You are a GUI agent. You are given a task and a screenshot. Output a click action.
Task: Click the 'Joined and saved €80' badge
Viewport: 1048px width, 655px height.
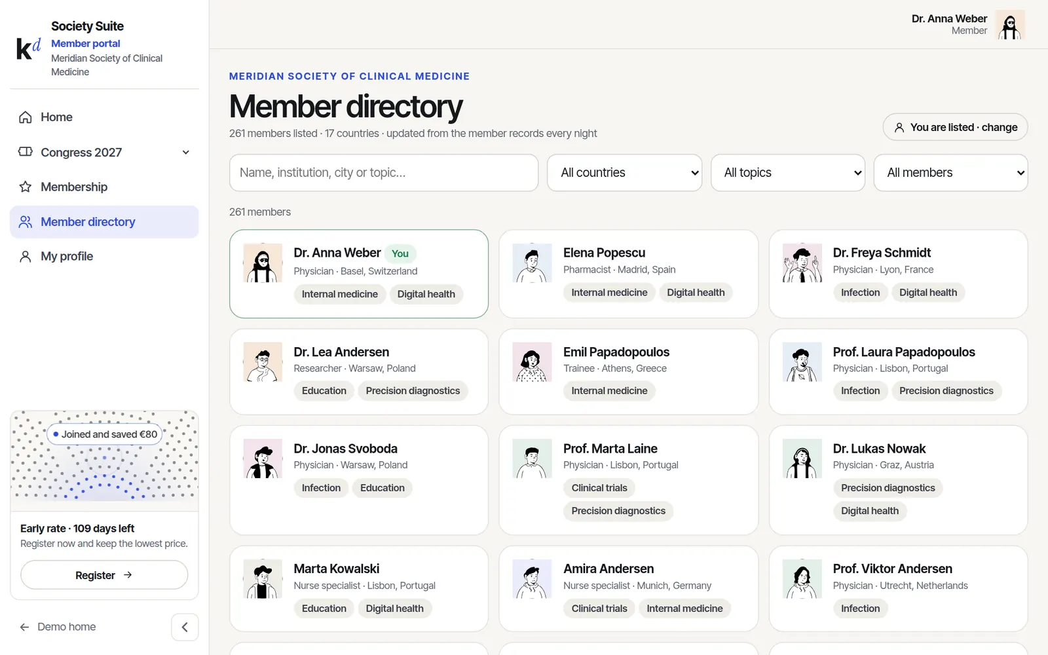coord(105,434)
